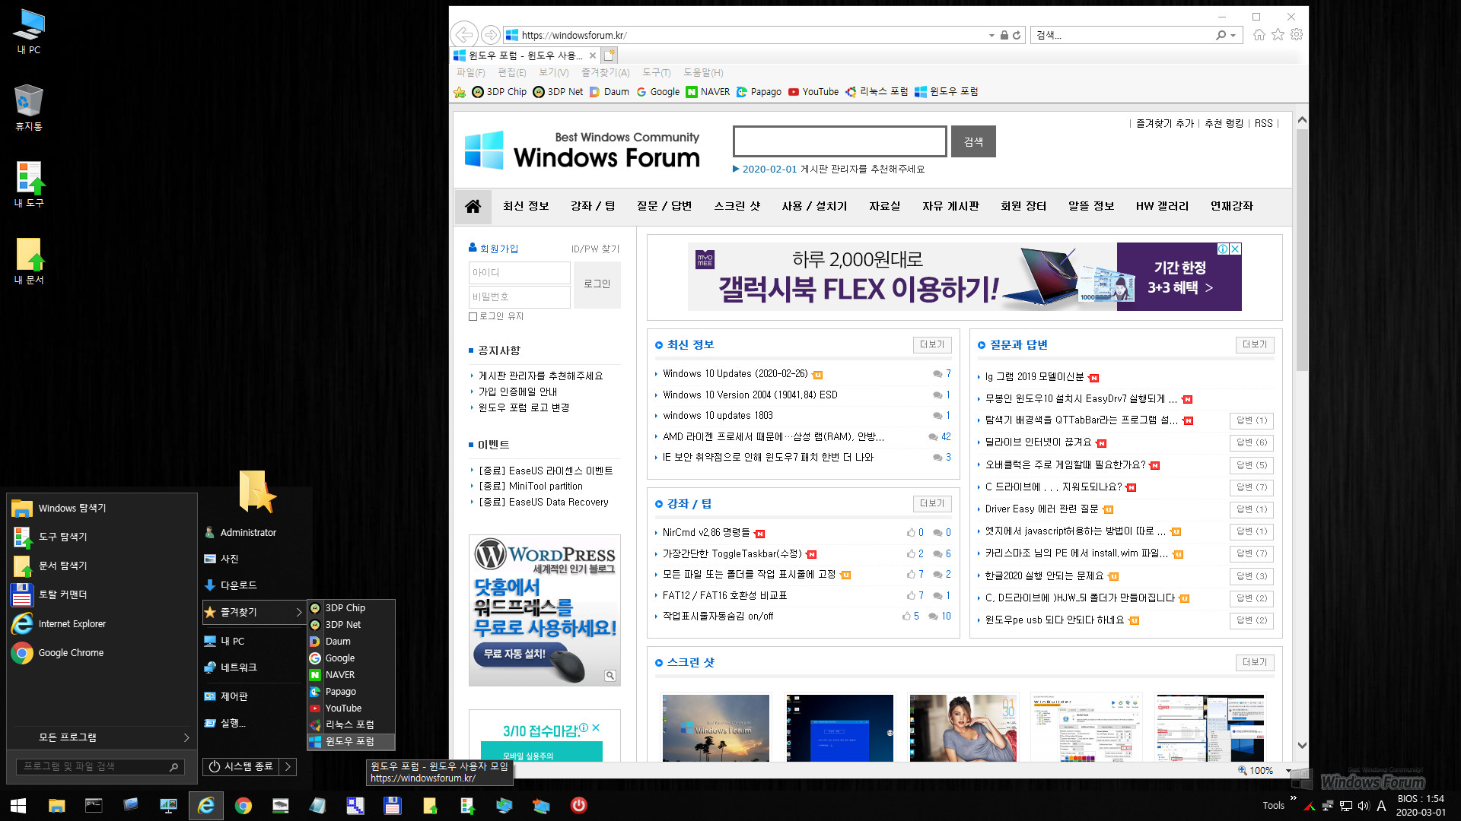
Task: Open new tab button beside forum tab
Action: coord(609,55)
